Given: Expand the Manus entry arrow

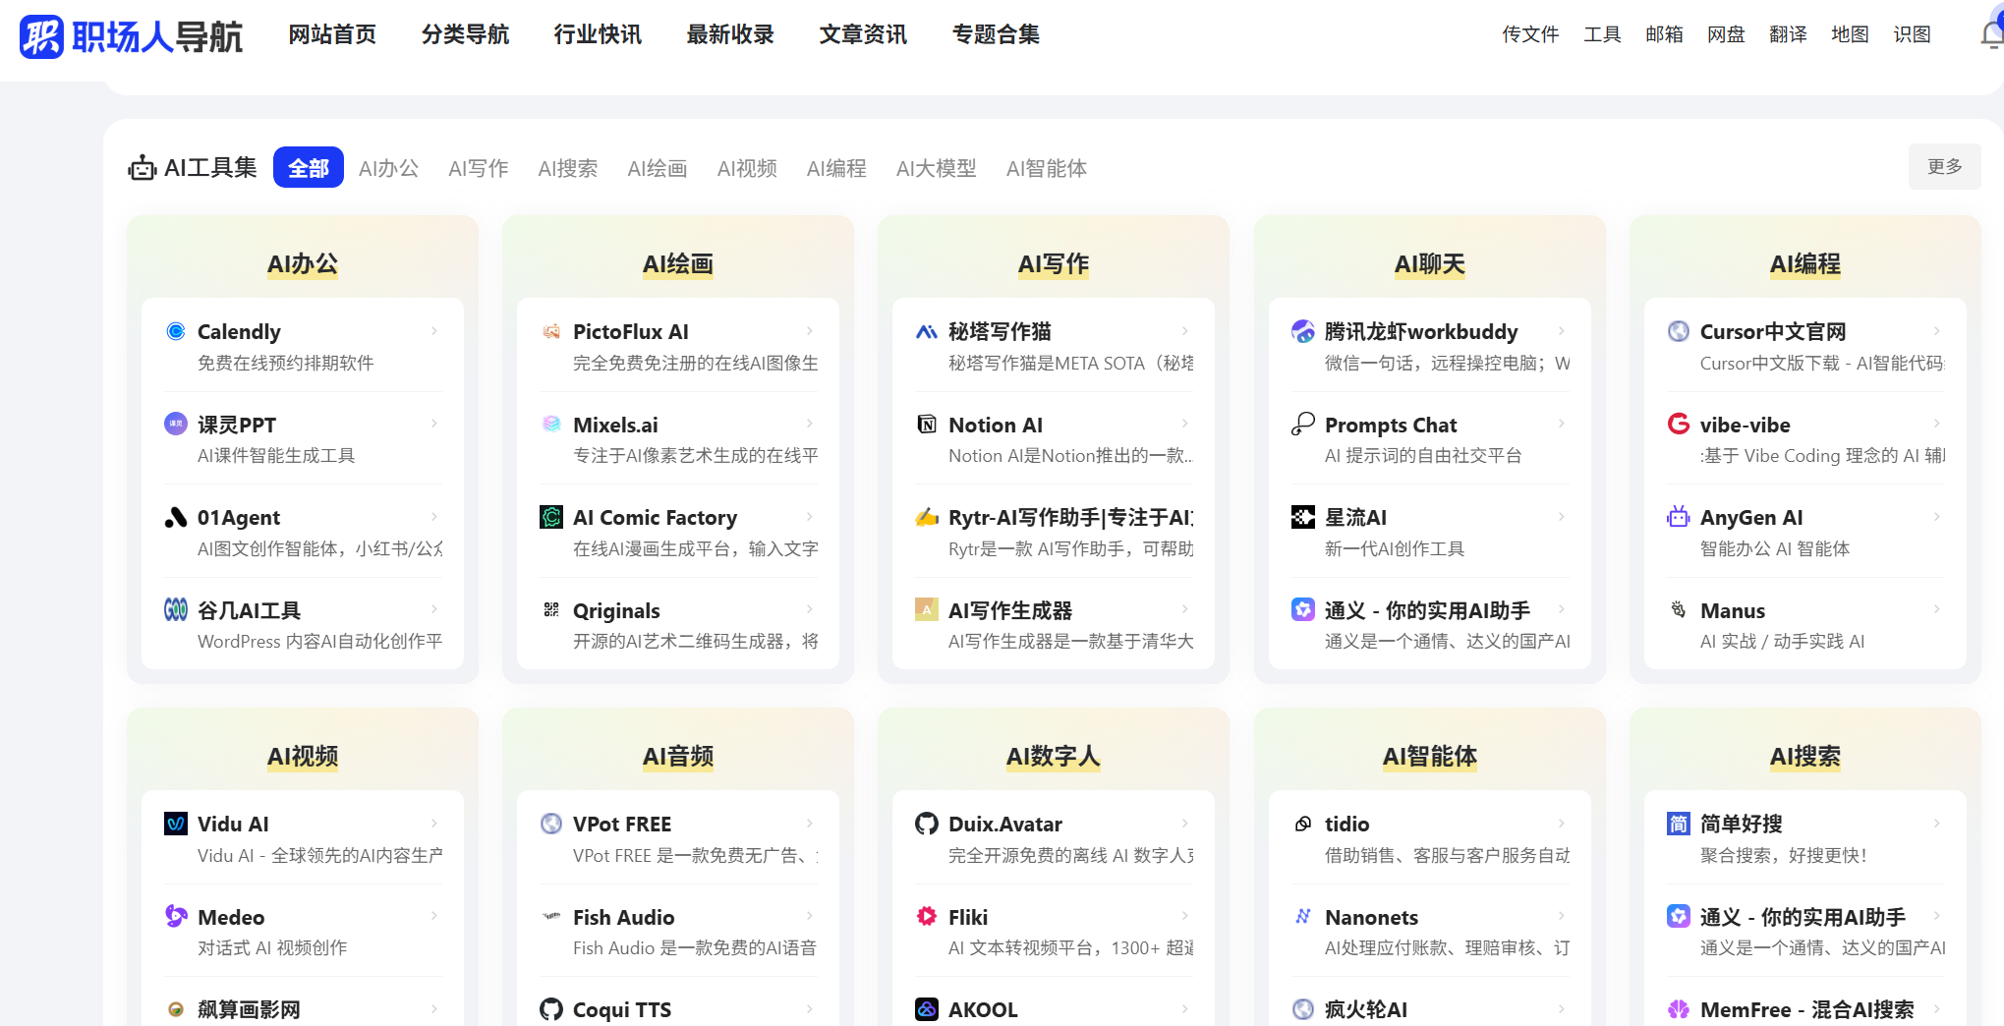Looking at the screenshot, I should pyautogui.click(x=1937, y=609).
